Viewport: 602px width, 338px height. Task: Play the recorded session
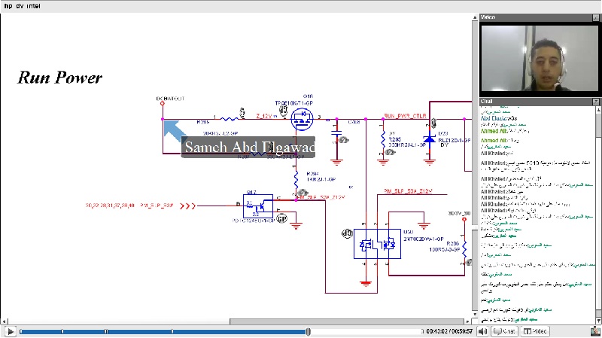coord(11,331)
